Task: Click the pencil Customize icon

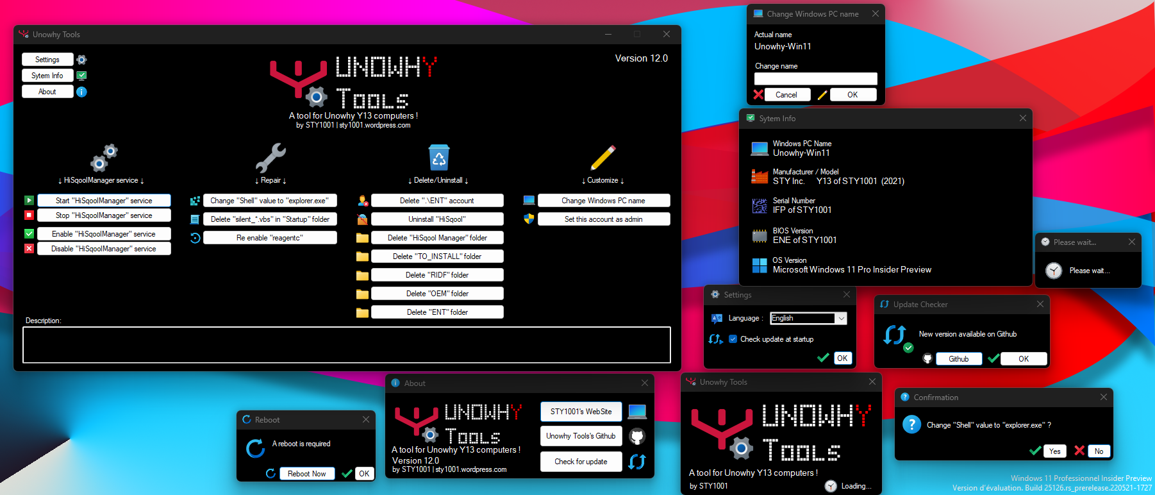Action: [603, 158]
